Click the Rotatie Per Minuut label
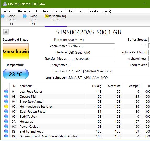This screenshot has width=150, height=141. click(135, 52)
